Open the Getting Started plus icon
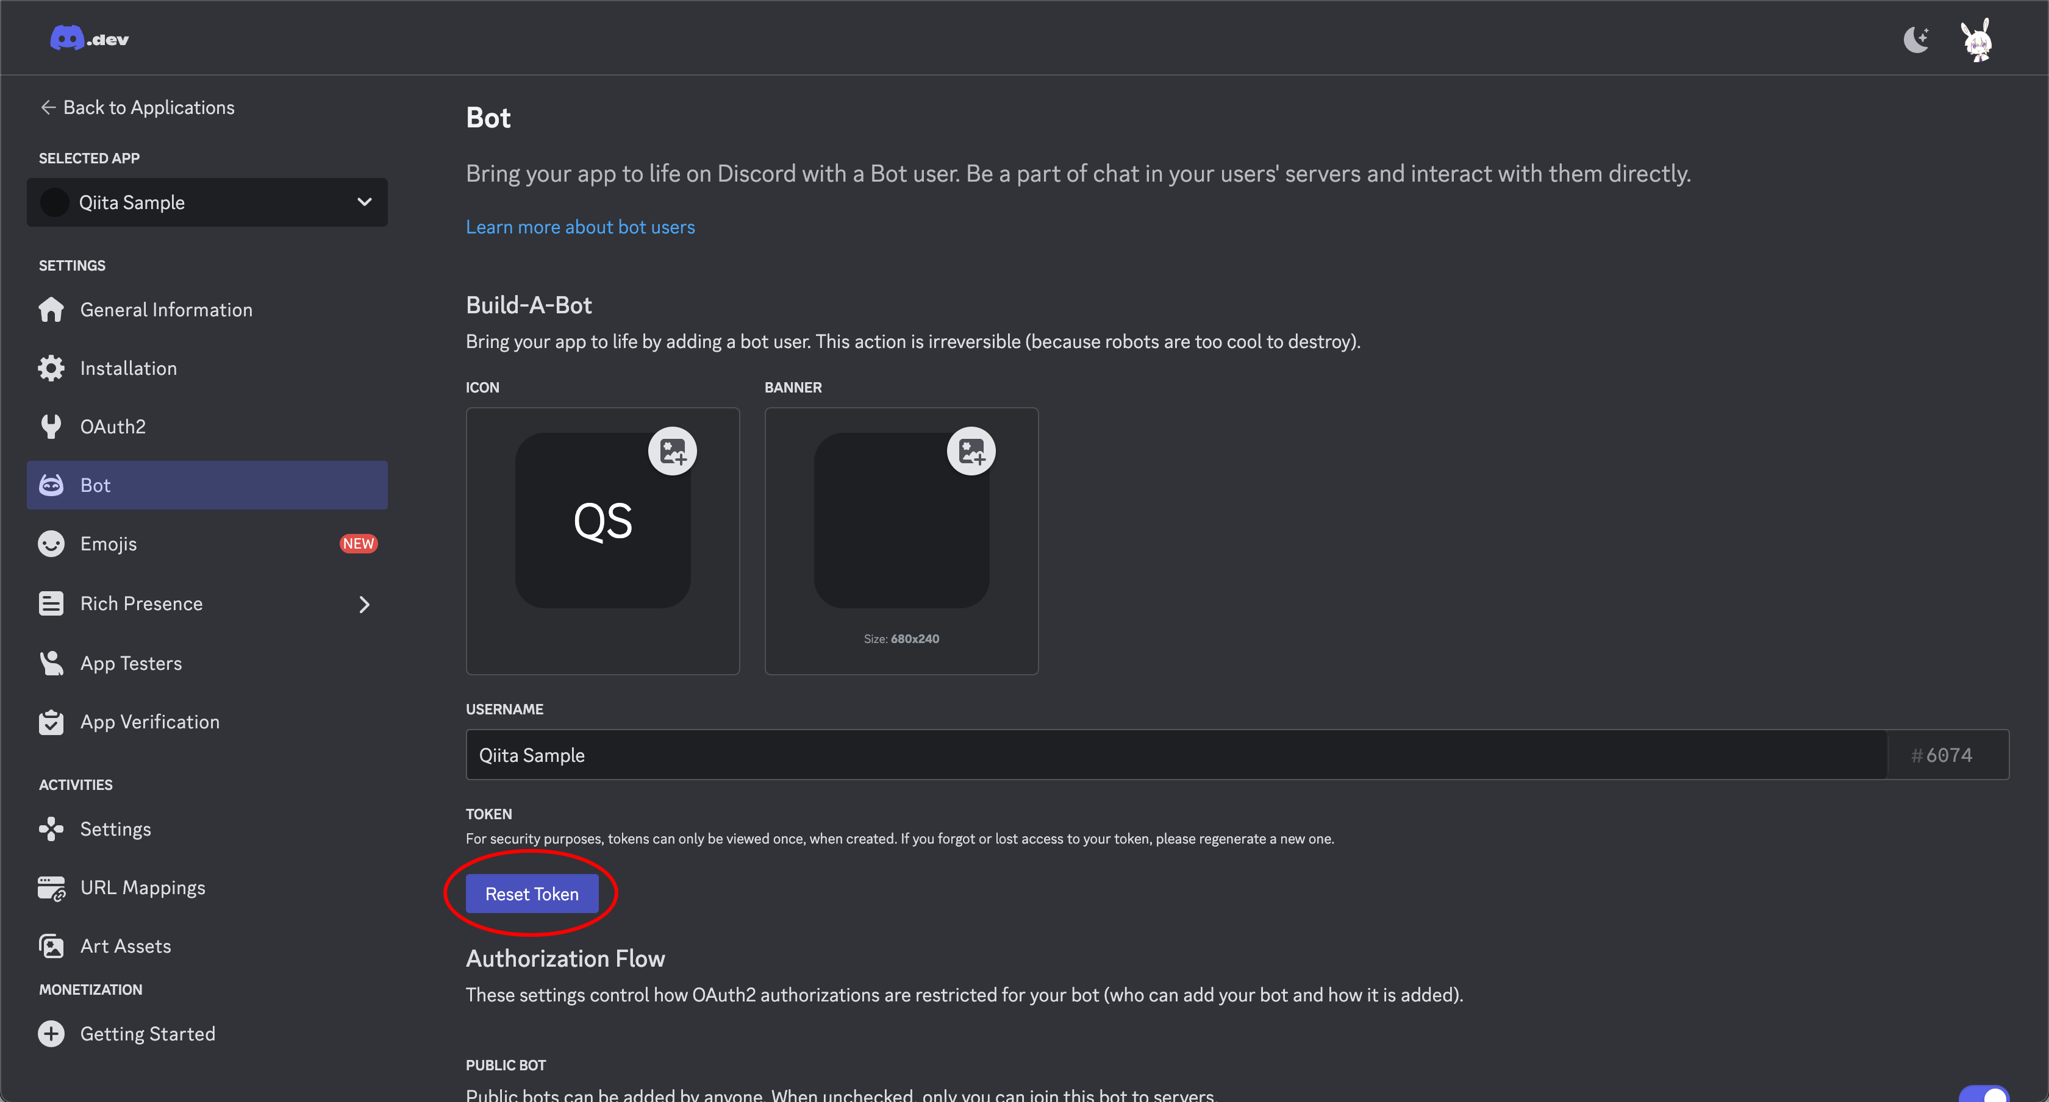2049x1102 pixels. tap(51, 1033)
